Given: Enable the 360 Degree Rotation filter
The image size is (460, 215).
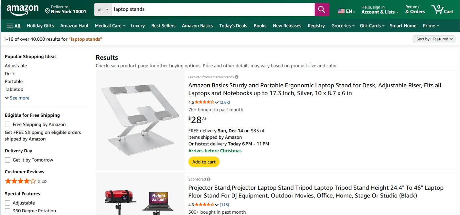Looking at the screenshot, I should [x=7, y=211].
